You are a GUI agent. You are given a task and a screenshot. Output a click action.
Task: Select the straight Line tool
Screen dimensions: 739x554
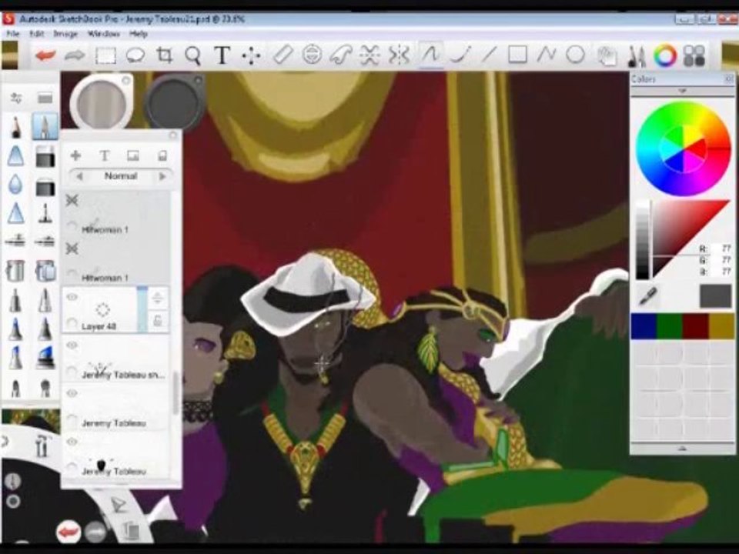[x=490, y=55]
